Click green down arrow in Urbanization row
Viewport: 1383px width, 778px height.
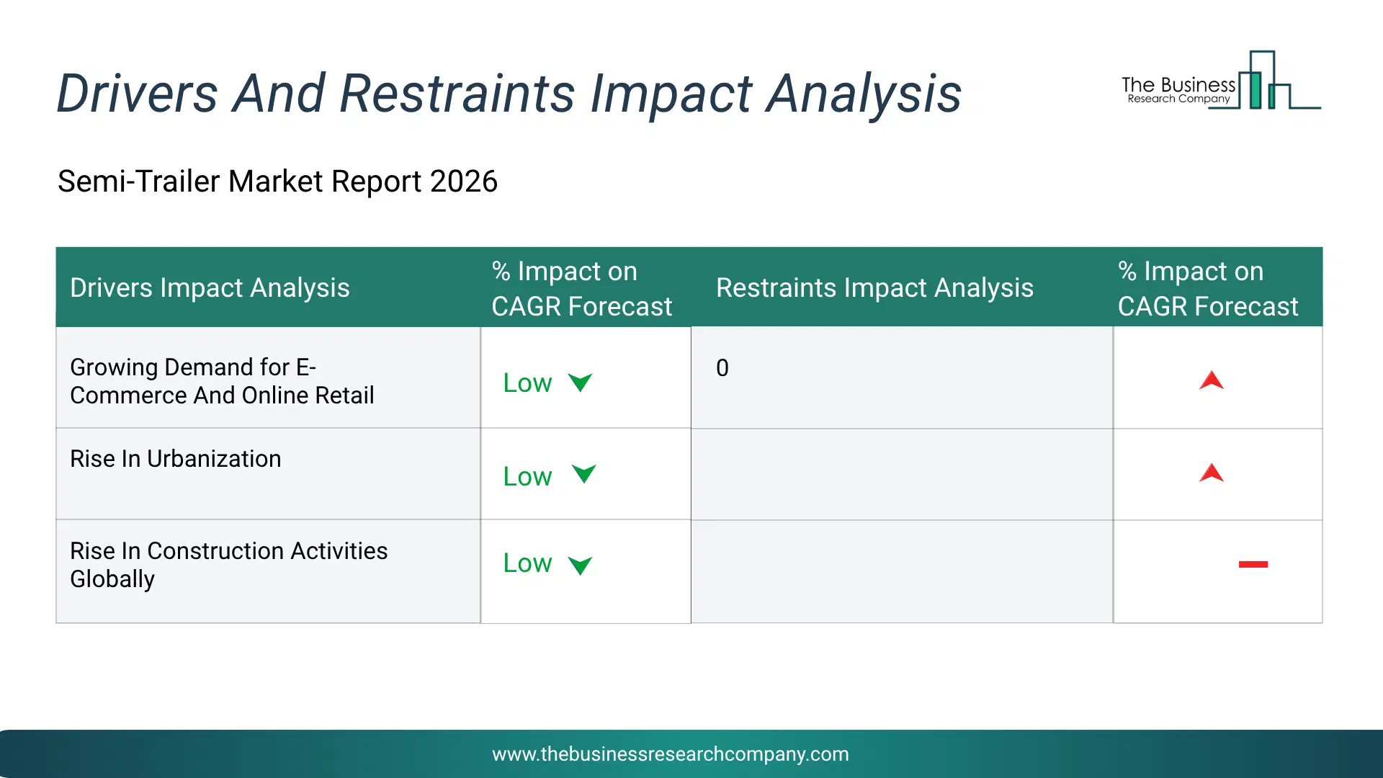point(583,474)
